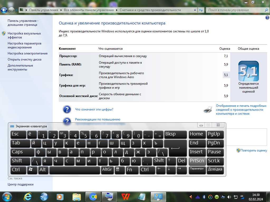This screenshot has height=202, width=270.
Task: Click left arrow key on on-screen keyboard
Action: pyautogui.click(x=161, y=170)
